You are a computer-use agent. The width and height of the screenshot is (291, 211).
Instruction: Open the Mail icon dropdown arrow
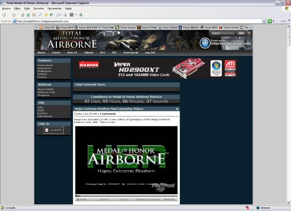pyautogui.click(x=61, y=15)
